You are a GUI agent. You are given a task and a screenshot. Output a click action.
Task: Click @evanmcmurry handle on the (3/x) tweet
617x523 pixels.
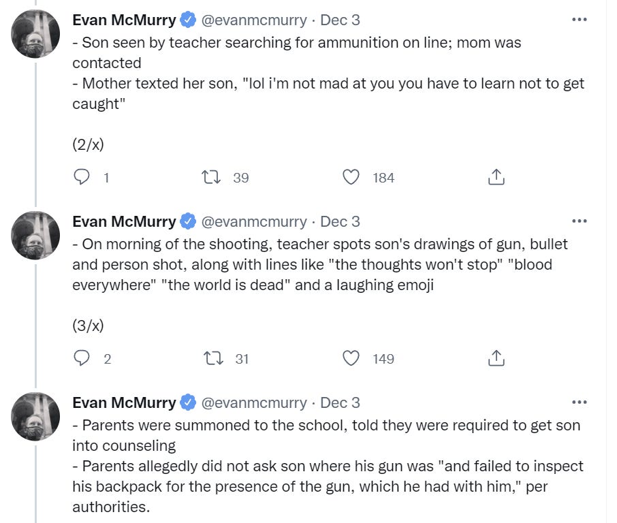click(254, 221)
